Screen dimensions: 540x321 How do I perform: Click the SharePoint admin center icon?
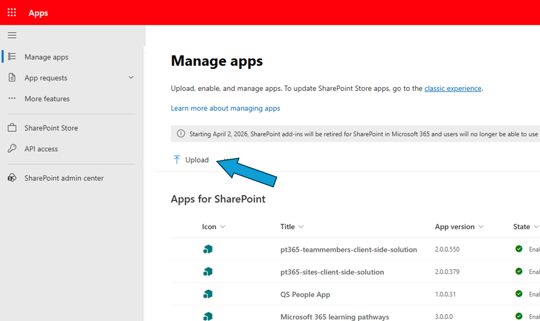[x=12, y=178]
